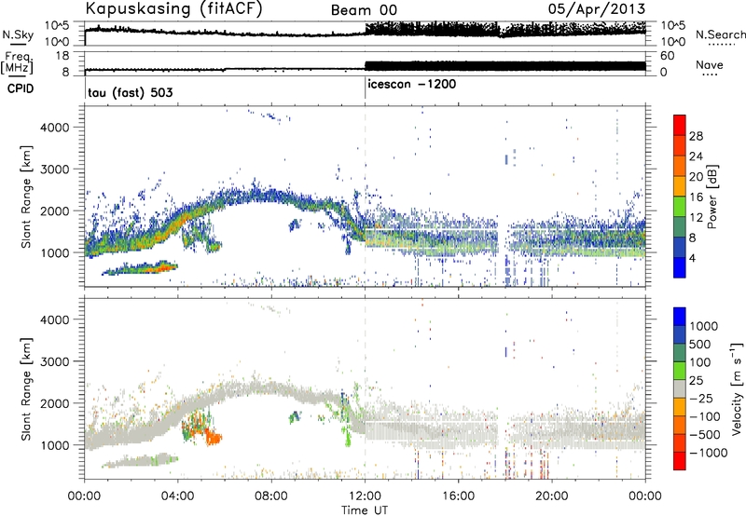This screenshot has width=746, height=516.
Task: Select the N.Sky legend label
Action: (x=18, y=34)
